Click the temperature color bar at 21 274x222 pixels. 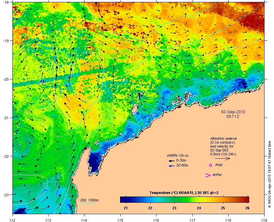click(x=126, y=199)
